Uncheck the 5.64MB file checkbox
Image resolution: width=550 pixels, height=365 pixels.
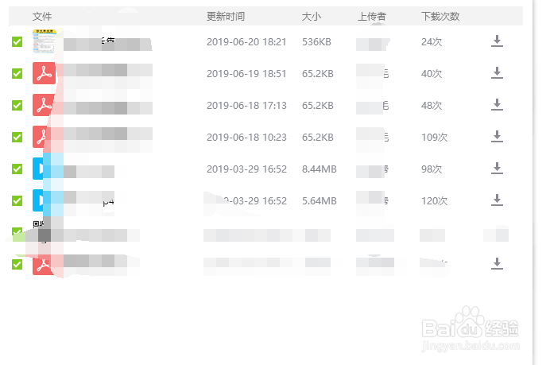17,200
